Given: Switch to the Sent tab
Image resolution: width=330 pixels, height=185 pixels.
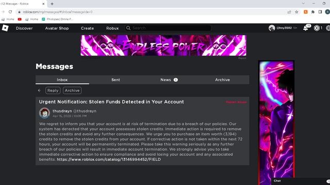Looking at the screenshot, I should [x=115, y=80].
